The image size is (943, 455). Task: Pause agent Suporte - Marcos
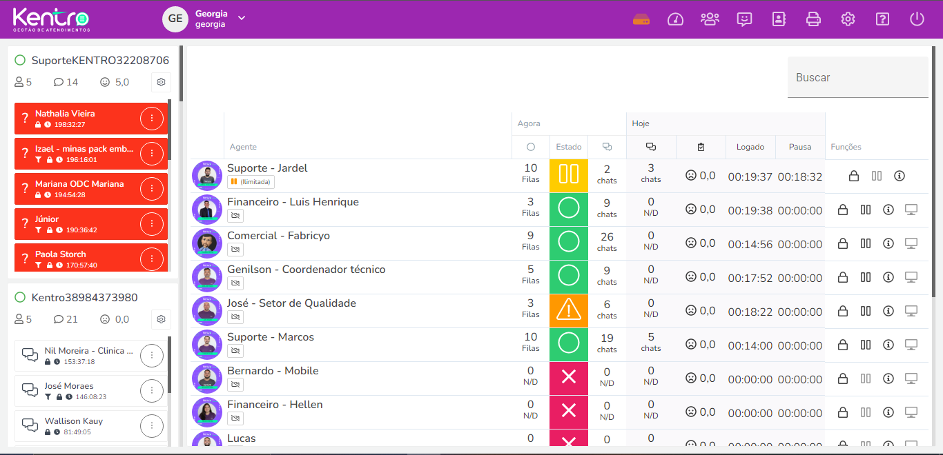click(866, 345)
